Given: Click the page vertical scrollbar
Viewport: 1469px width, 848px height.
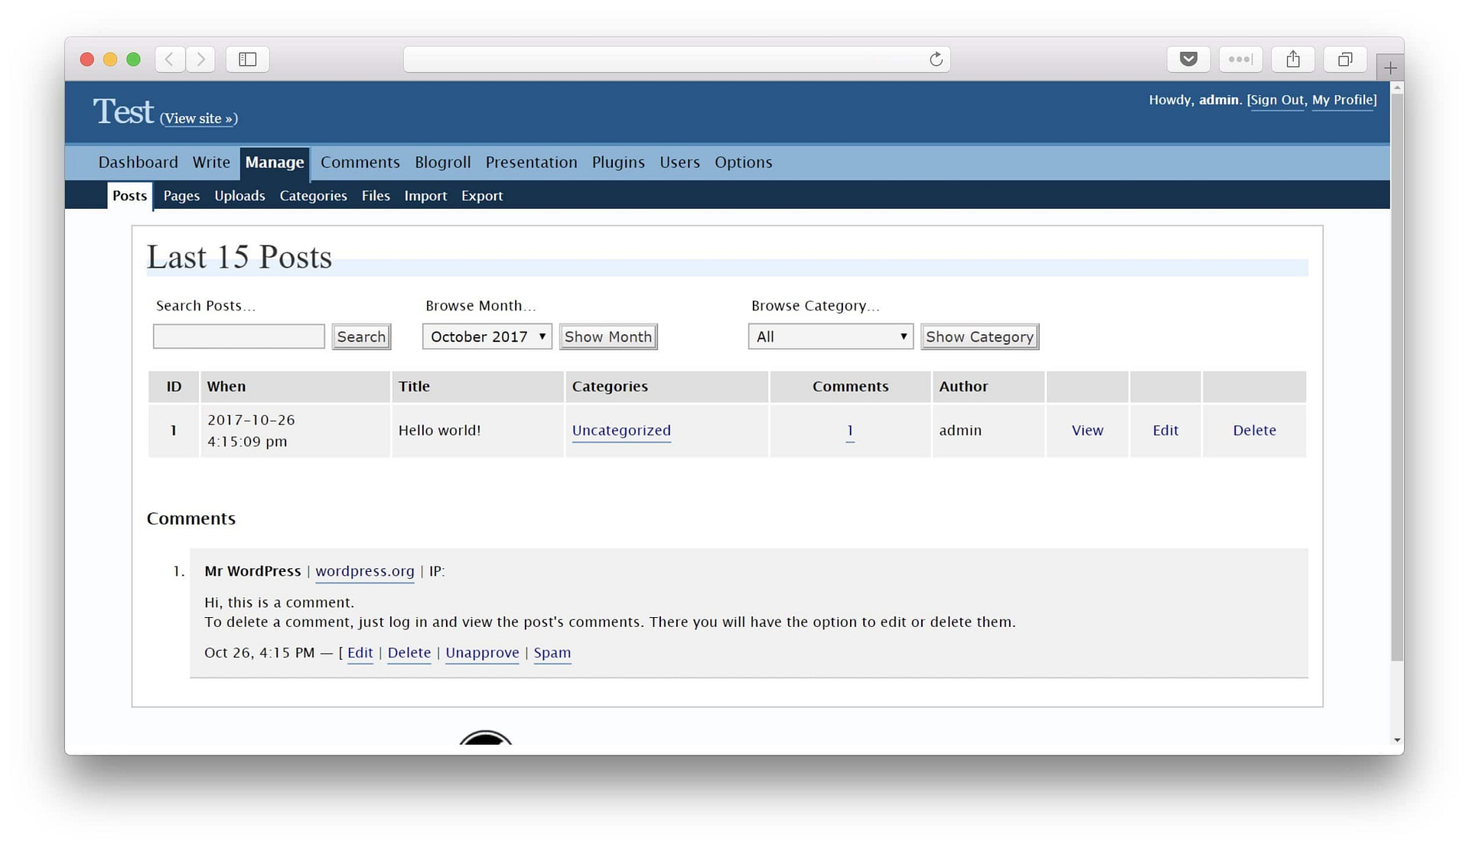Looking at the screenshot, I should pyautogui.click(x=1397, y=377).
